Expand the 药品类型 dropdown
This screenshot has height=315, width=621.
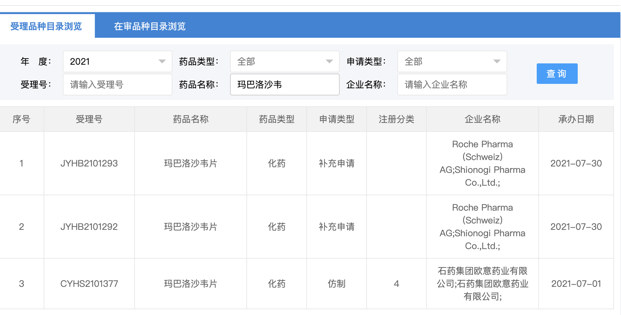(285, 61)
